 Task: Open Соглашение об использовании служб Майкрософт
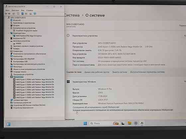point(96,107)
